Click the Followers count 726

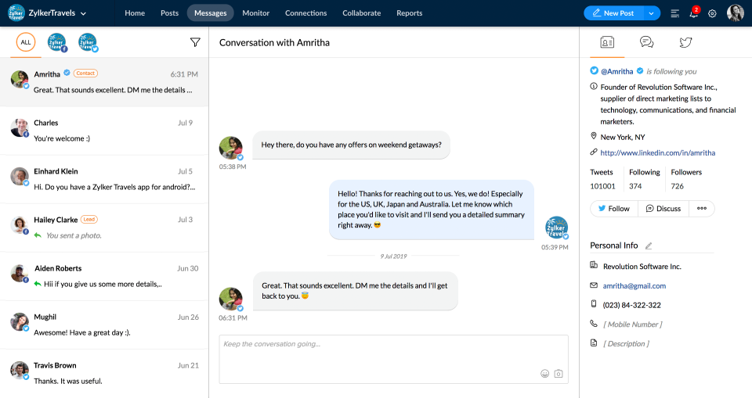point(677,186)
